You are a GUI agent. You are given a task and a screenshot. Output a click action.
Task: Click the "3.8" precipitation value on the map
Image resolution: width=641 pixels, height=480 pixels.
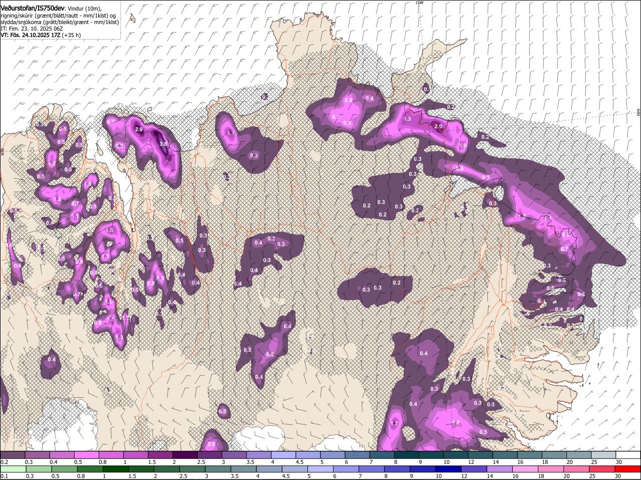(x=163, y=144)
